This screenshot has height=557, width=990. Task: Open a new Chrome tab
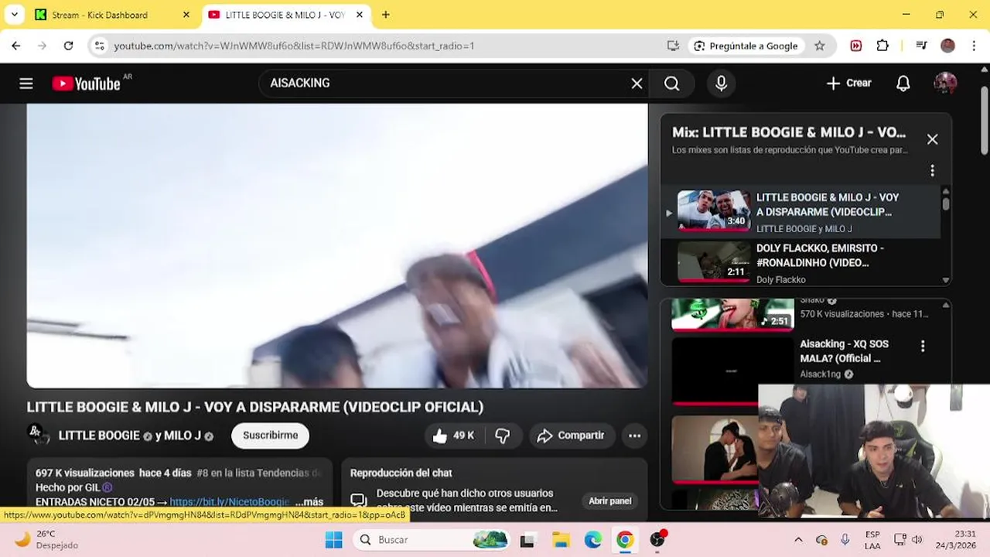click(x=385, y=15)
